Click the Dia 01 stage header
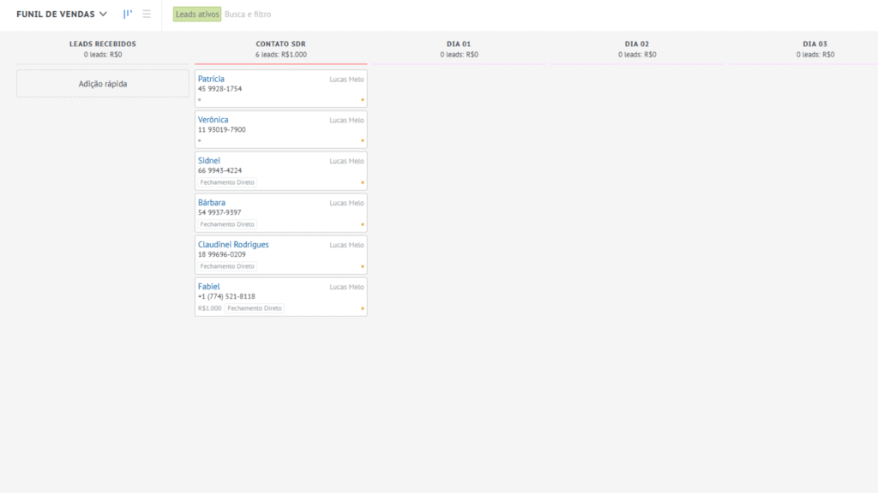The image size is (878, 493). pyautogui.click(x=459, y=44)
